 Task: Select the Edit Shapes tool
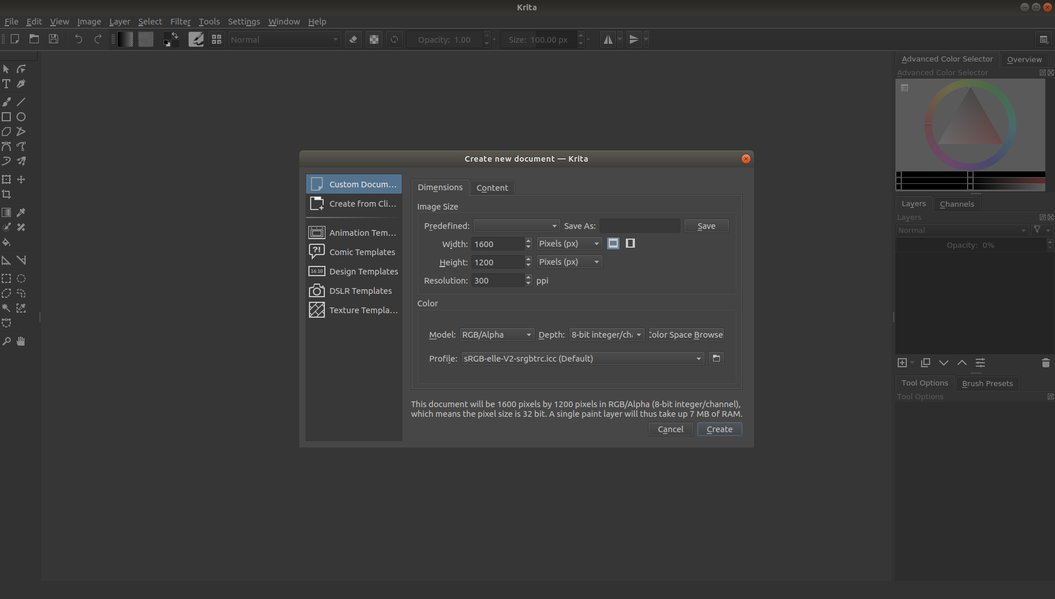point(21,69)
